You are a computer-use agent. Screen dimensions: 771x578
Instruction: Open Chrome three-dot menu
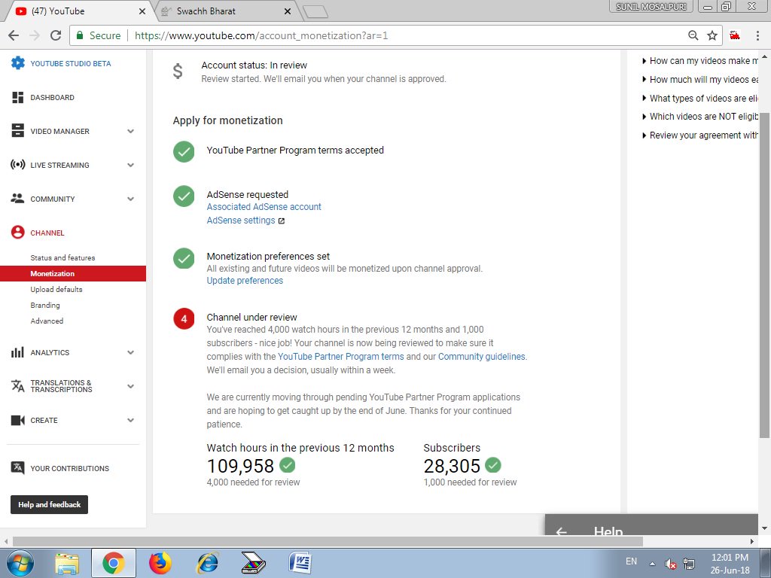(x=757, y=35)
